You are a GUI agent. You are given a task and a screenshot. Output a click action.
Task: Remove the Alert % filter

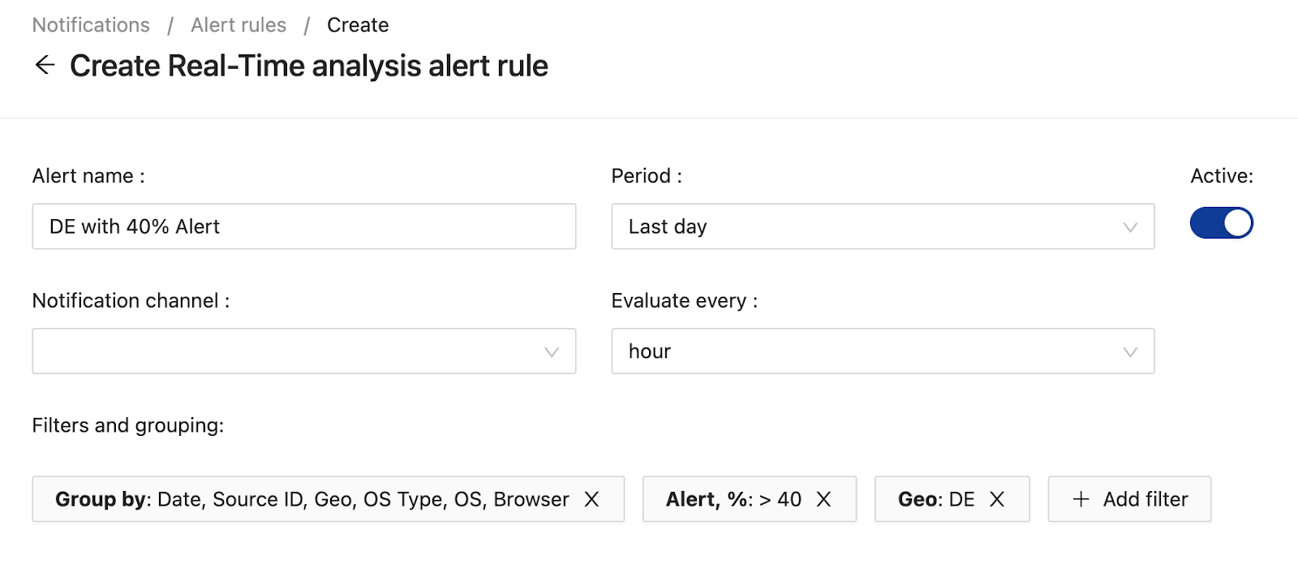823,499
